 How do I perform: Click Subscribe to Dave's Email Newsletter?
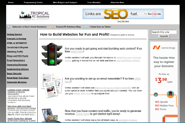pos(30,27)
